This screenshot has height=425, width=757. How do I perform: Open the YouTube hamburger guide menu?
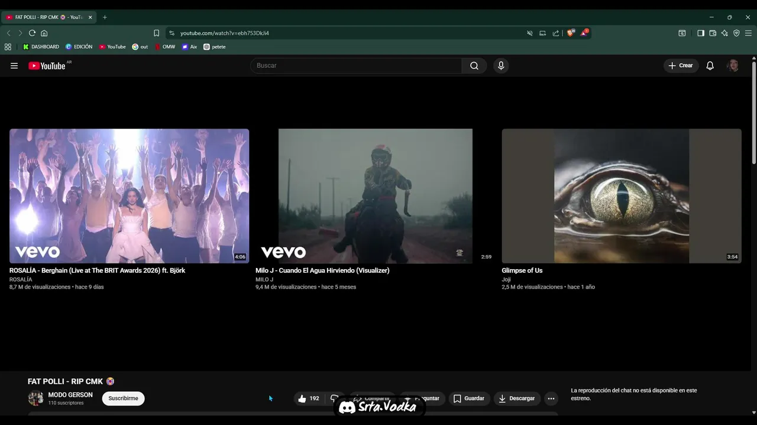coord(14,66)
